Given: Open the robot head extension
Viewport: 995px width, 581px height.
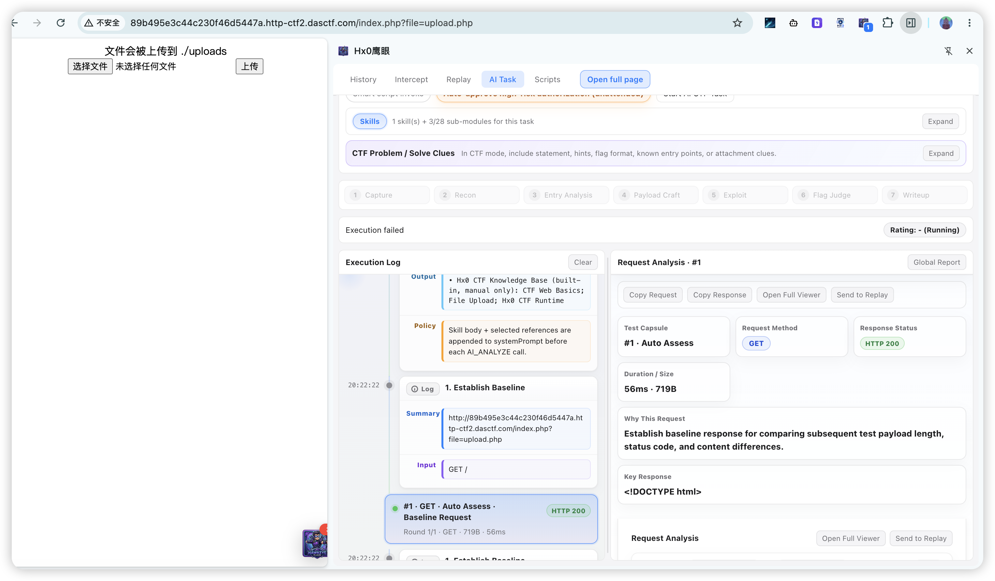Looking at the screenshot, I should [x=793, y=23].
